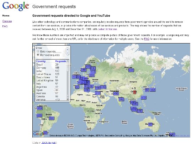Click the country list scrollbar thumb
The image size is (192, 144).
68,67
